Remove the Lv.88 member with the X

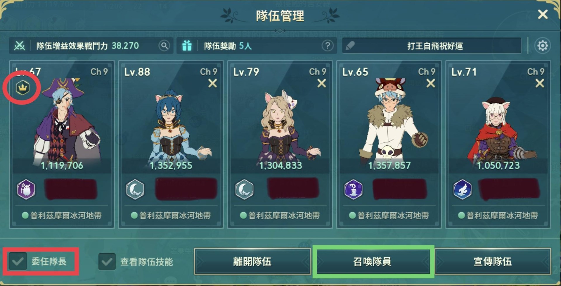click(212, 83)
